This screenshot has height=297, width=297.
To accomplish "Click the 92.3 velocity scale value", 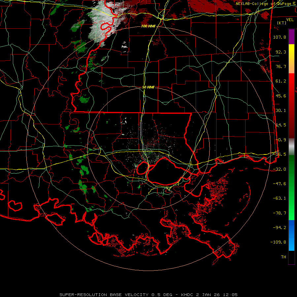I will coord(281,52).
